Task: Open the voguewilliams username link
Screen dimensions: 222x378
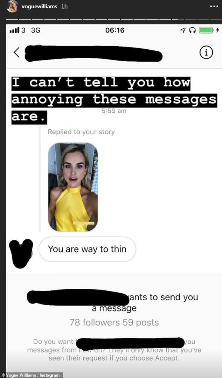Action: 39,7
